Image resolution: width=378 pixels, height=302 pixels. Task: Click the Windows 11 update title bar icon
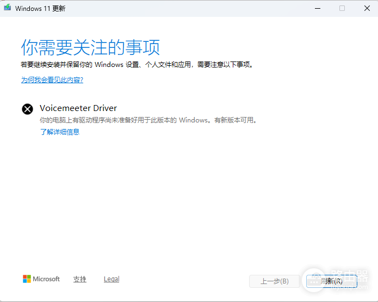(8, 8)
